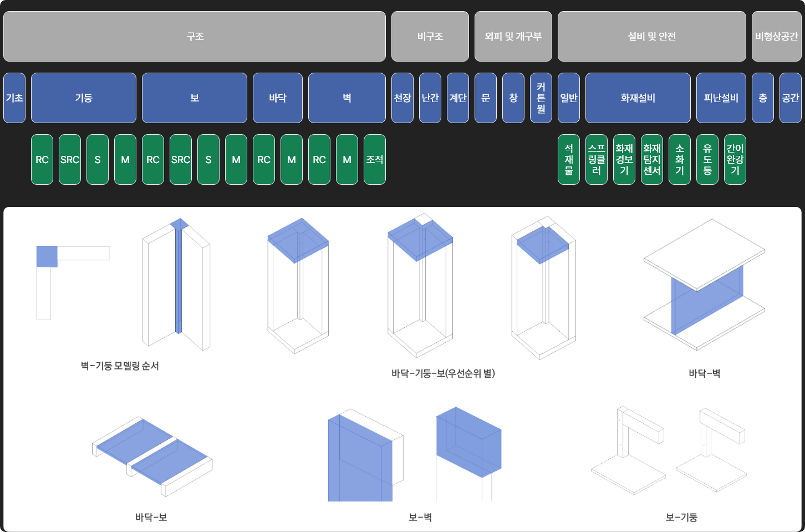Choose the 화재탐지센서 subtype box
Image resolution: width=805 pixels, height=532 pixels.
651,160
